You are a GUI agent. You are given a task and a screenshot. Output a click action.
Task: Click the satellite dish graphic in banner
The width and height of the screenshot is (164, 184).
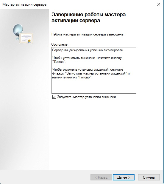pos(18,31)
